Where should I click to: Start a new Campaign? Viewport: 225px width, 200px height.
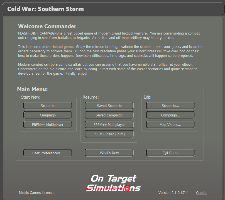(48, 115)
